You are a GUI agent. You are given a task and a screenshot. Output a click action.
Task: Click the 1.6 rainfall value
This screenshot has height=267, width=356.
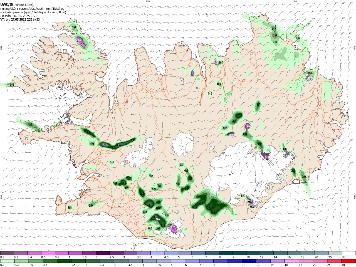pyautogui.click(x=158, y=208)
